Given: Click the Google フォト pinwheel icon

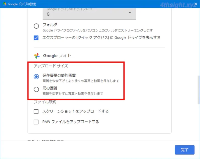Looking at the screenshot, I should point(37,56).
